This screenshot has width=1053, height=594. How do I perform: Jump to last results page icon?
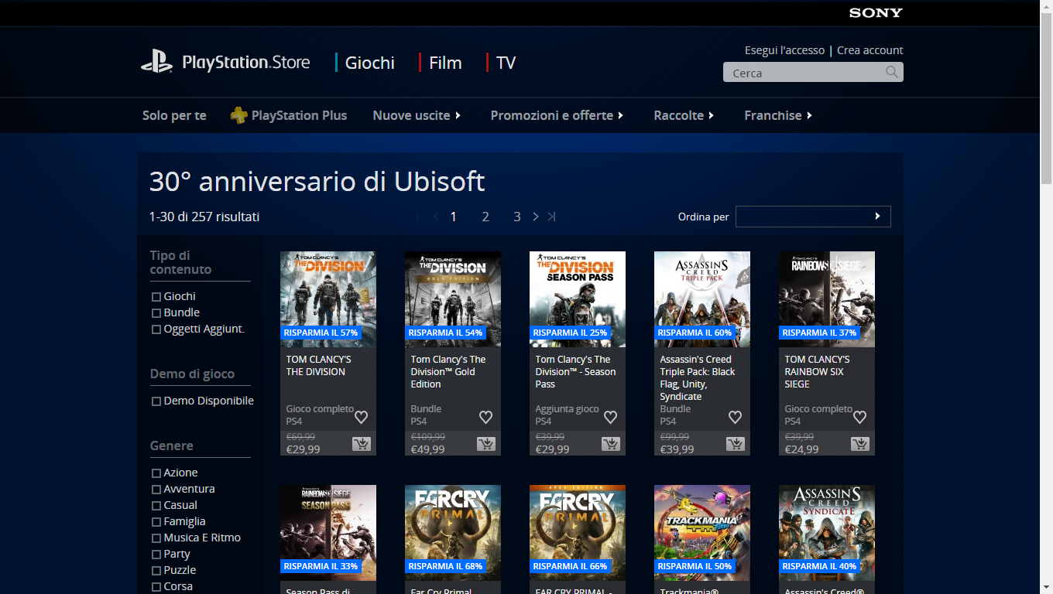click(x=551, y=217)
